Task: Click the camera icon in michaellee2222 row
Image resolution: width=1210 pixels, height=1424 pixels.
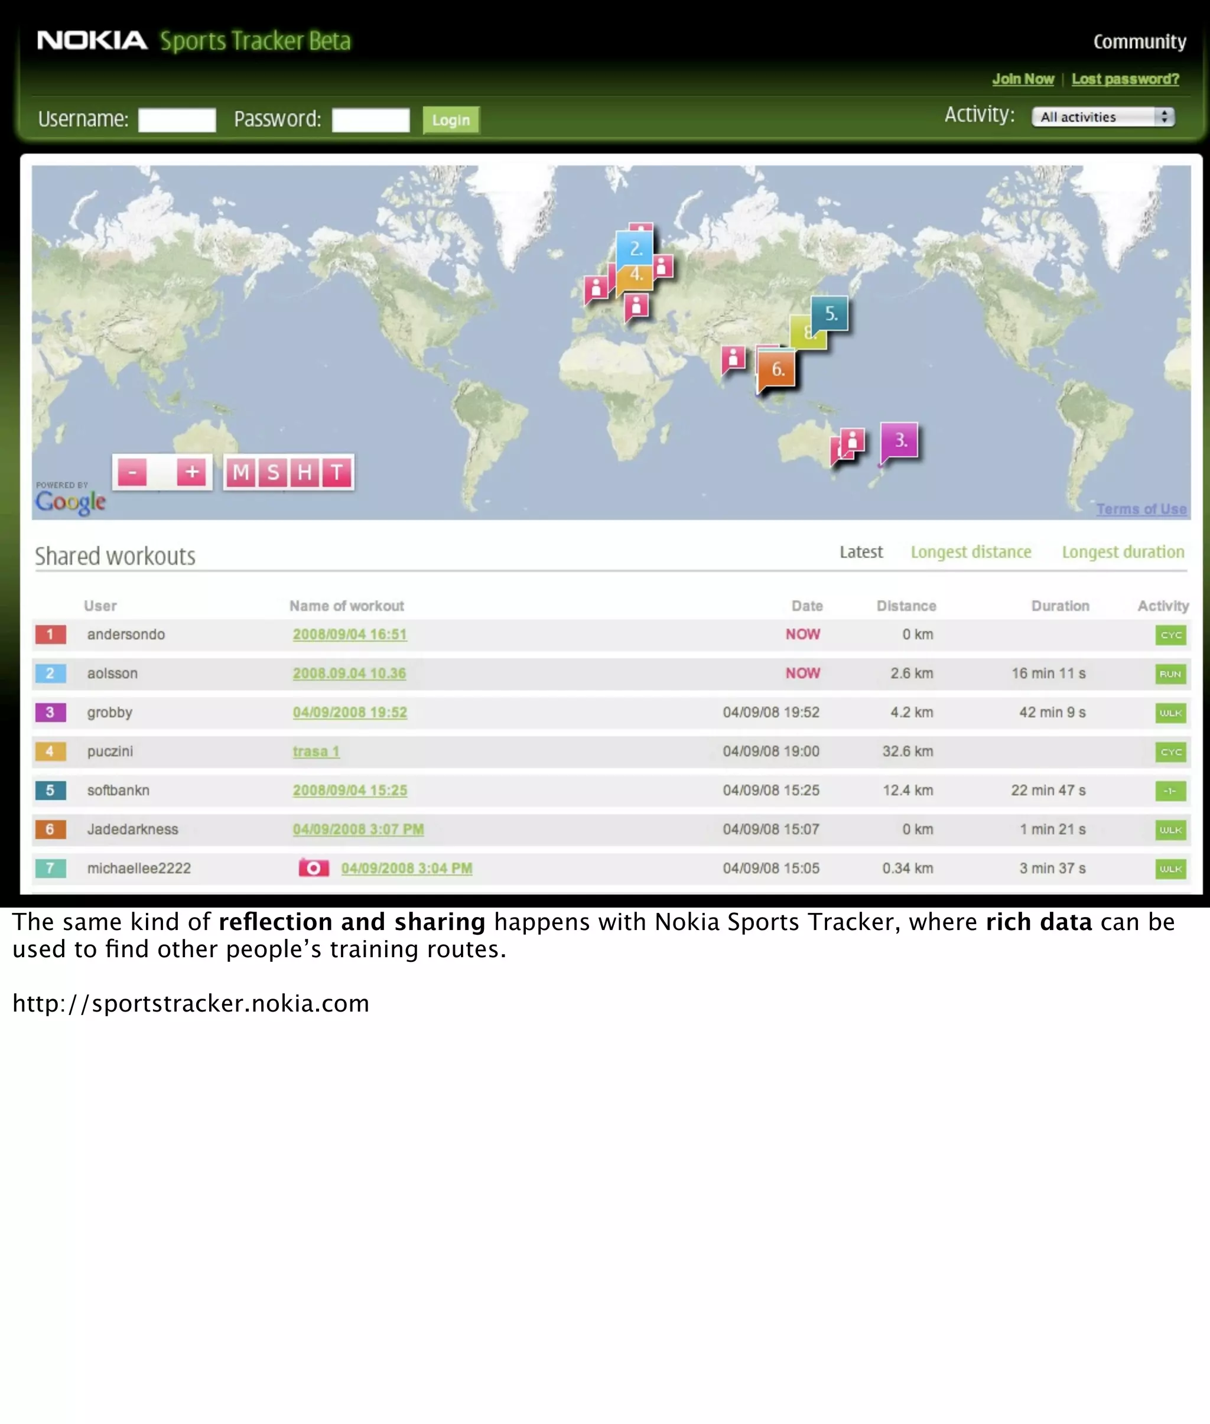Action: 314,868
